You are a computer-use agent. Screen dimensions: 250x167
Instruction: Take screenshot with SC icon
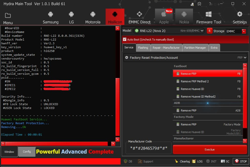click(x=223, y=161)
